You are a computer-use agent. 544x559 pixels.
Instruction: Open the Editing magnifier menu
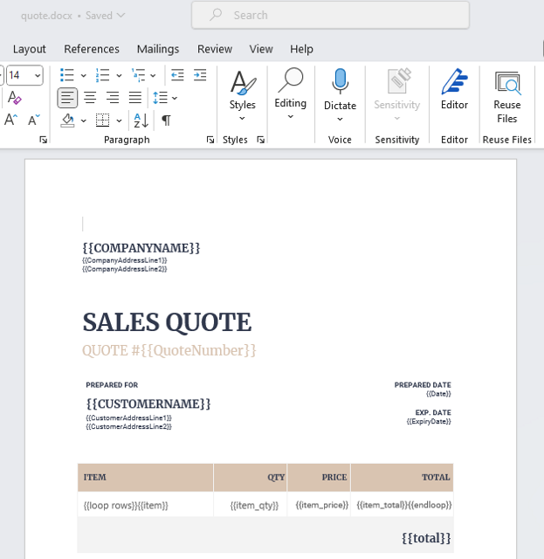[x=291, y=94]
